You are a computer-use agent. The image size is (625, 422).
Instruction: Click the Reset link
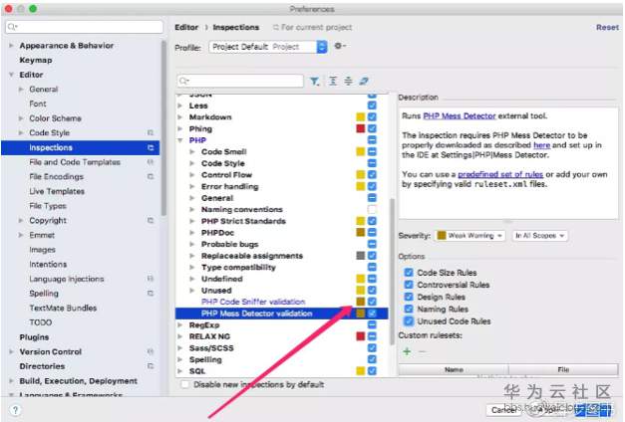607,27
